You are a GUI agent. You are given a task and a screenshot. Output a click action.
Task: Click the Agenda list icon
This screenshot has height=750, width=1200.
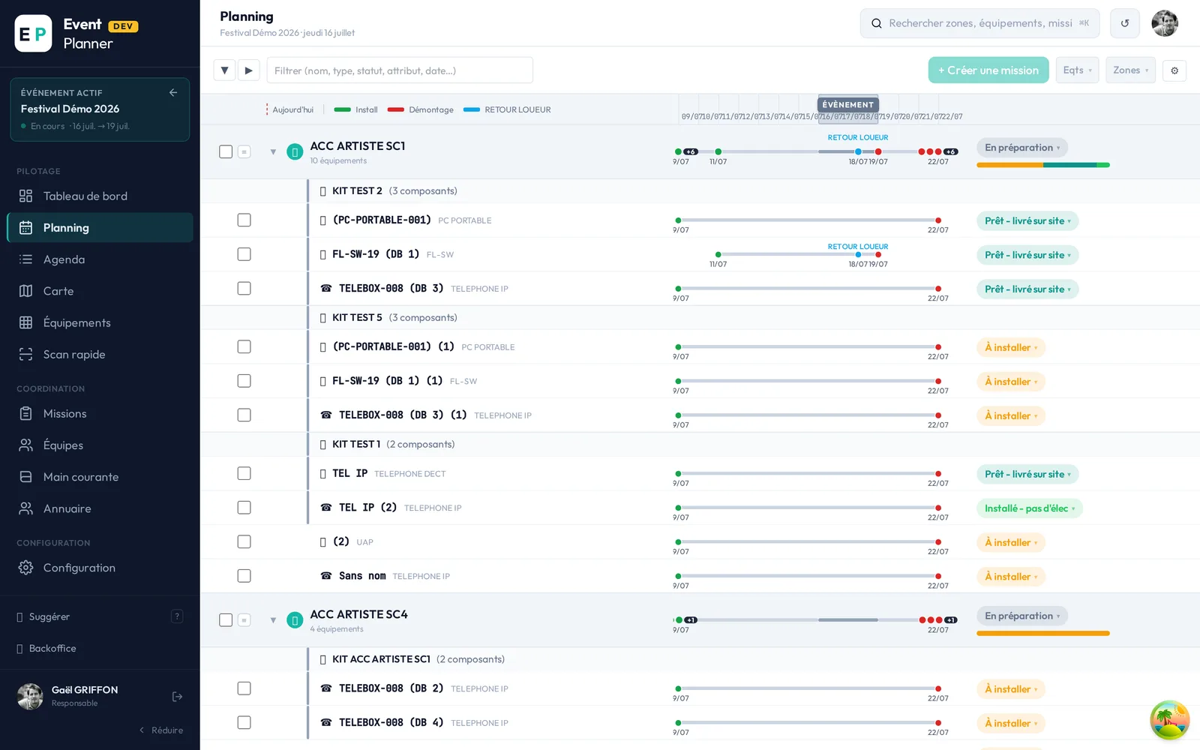[x=25, y=259]
